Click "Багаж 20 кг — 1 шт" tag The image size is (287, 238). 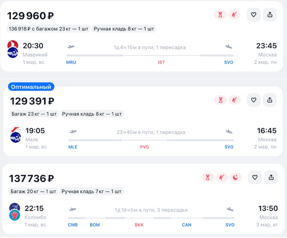click(x=33, y=191)
